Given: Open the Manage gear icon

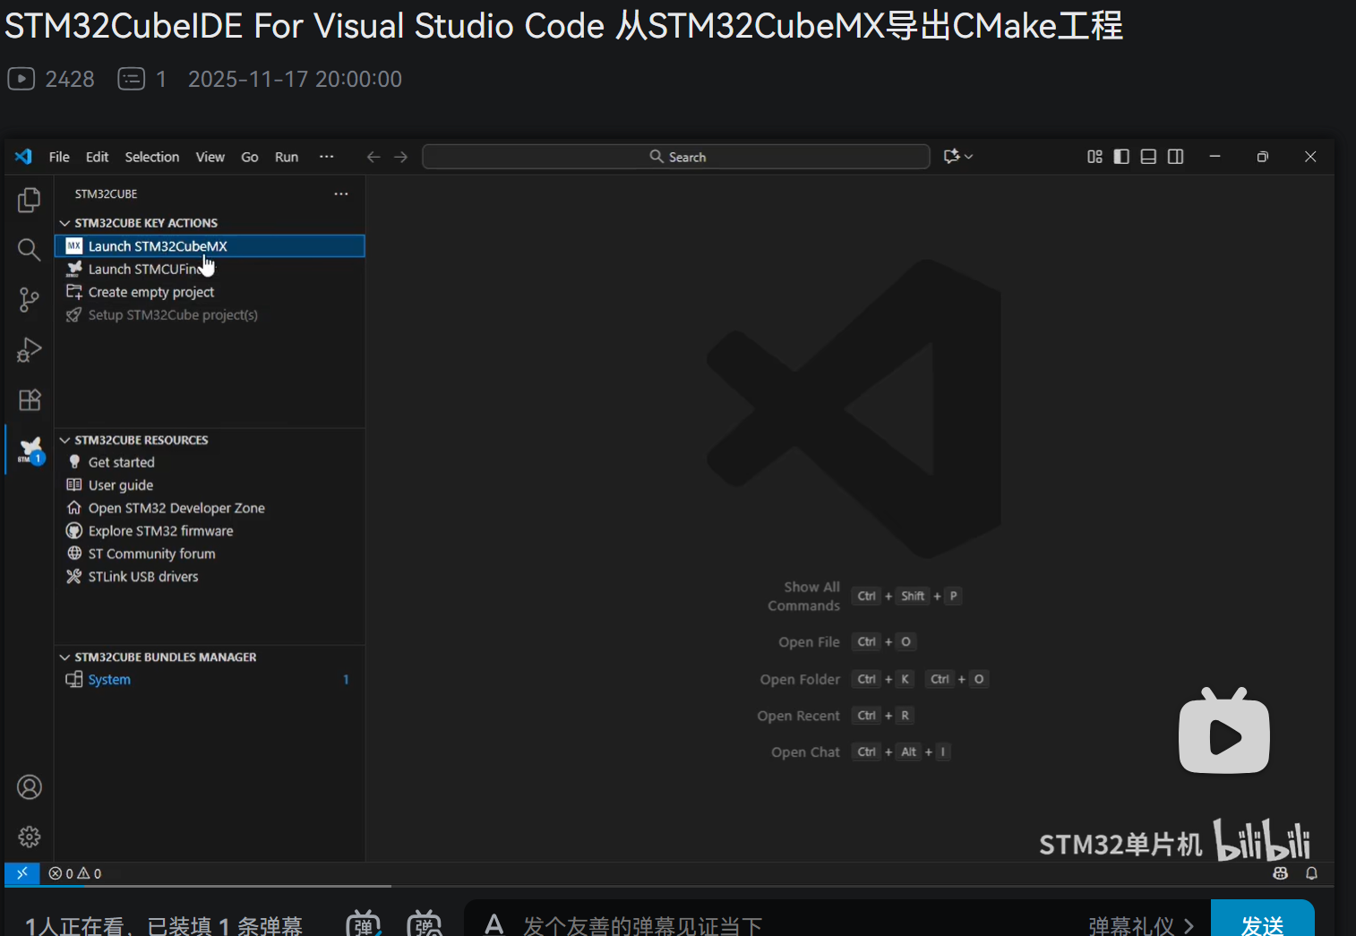Looking at the screenshot, I should click(x=30, y=837).
